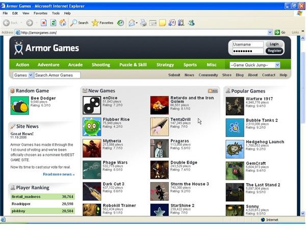Click the yellow note toolbar icon
The width and height of the screenshot is (306, 230).
(x=162, y=23)
